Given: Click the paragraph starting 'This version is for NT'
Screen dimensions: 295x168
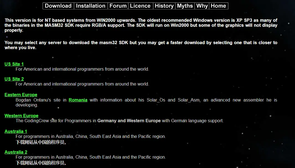Looking at the screenshot, I should (141, 25).
